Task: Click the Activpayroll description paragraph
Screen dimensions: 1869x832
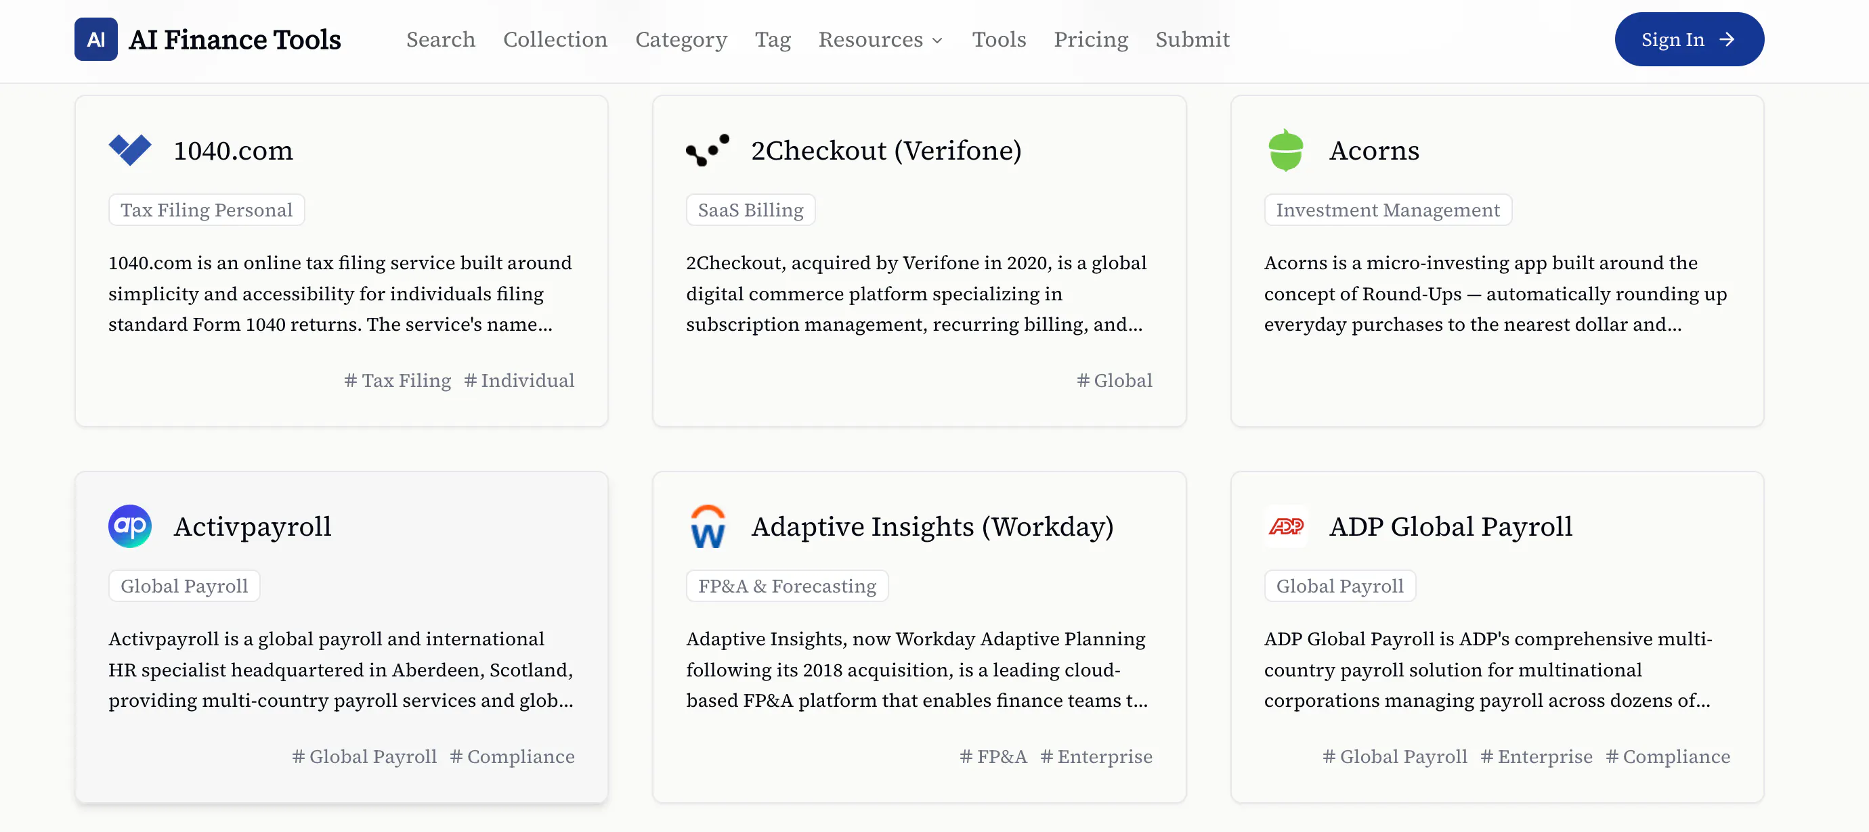Action: pyautogui.click(x=340, y=670)
